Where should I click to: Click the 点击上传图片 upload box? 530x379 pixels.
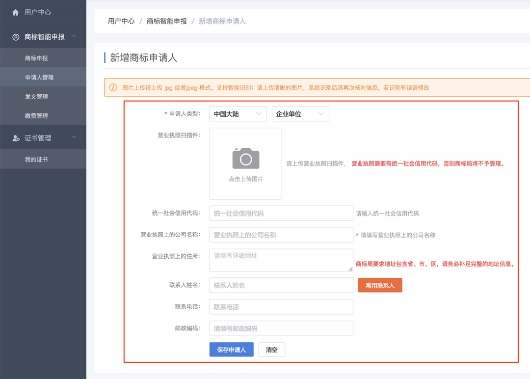point(245,163)
